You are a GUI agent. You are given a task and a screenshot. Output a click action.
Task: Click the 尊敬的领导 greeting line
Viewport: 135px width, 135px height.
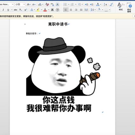[x=32, y=34]
